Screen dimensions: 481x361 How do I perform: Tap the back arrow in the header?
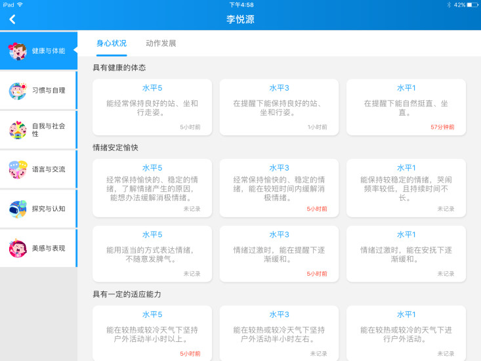tap(12, 19)
